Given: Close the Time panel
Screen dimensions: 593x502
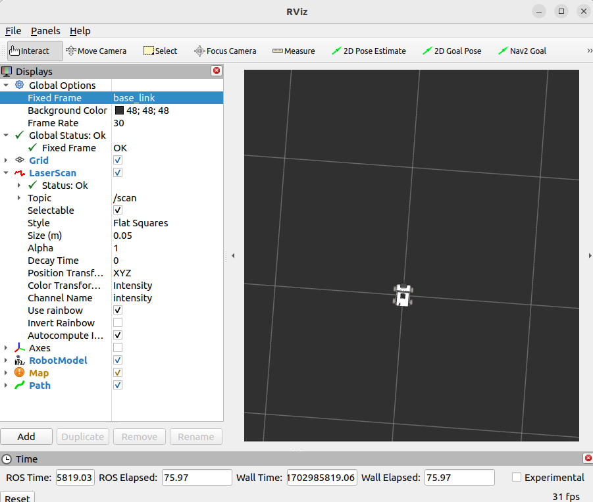Looking at the screenshot, I should pos(588,458).
